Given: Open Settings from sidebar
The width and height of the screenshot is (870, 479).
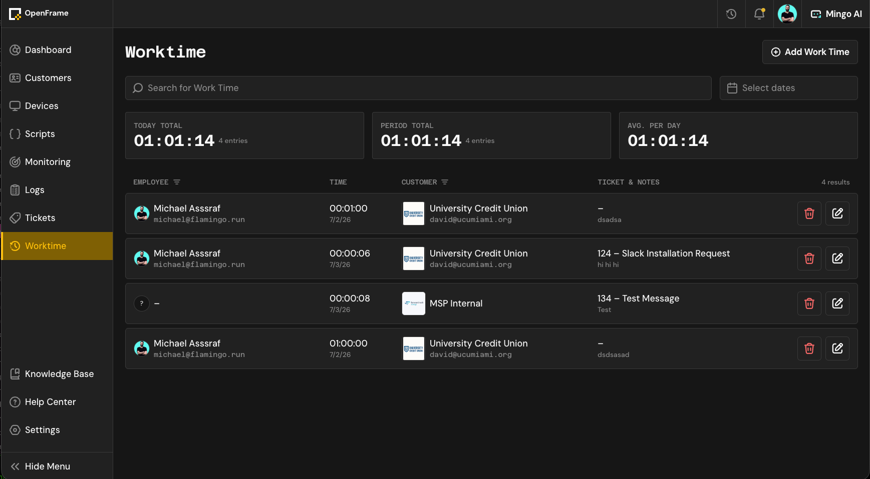Looking at the screenshot, I should tap(57, 430).
